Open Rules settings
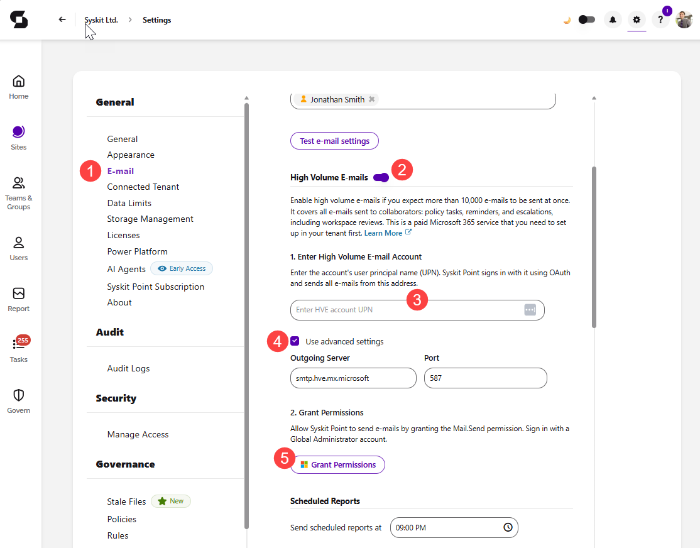The width and height of the screenshot is (700, 548). pos(118,535)
